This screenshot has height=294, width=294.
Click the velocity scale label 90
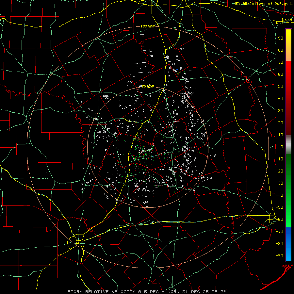tap(281, 38)
